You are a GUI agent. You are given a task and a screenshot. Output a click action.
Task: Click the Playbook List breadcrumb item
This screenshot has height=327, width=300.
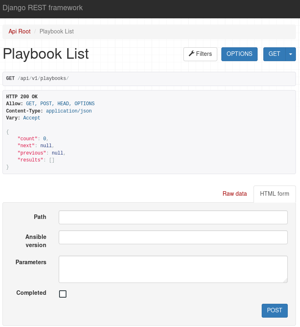pos(57,31)
